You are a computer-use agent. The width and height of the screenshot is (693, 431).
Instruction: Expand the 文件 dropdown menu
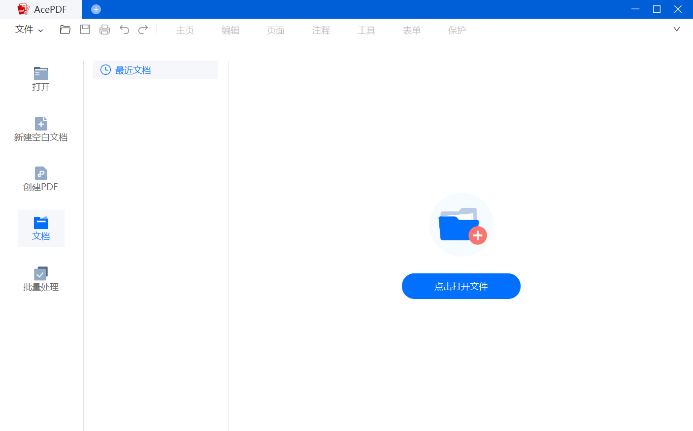coord(29,30)
